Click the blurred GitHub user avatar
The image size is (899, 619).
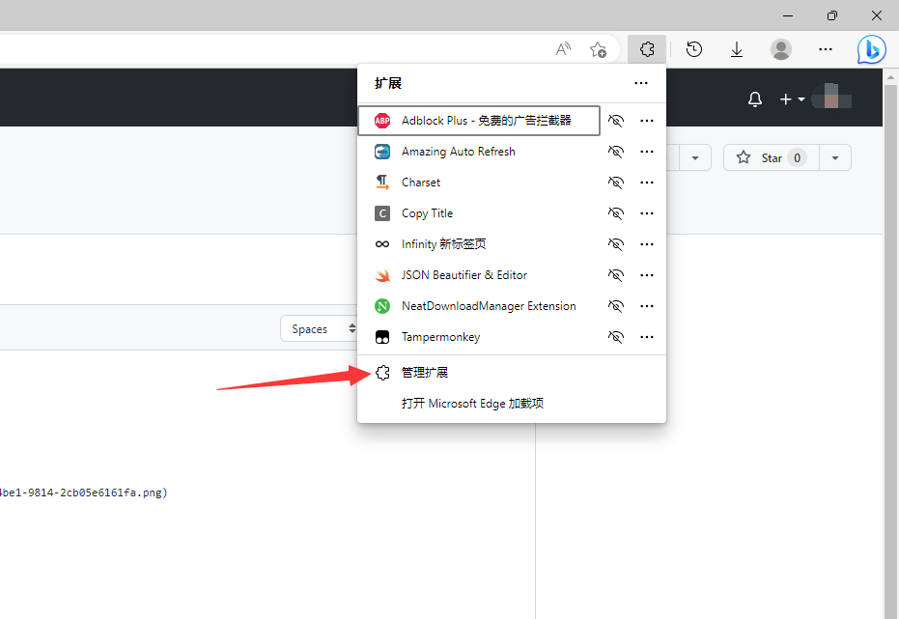tap(831, 97)
